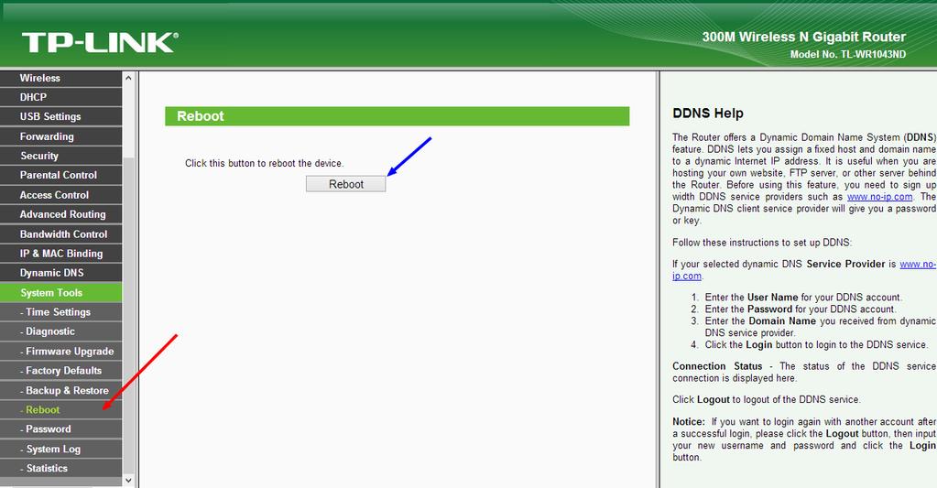Viewport: 937px width, 488px height.
Task: Open Dynamic DNS settings
Action: coord(61,273)
